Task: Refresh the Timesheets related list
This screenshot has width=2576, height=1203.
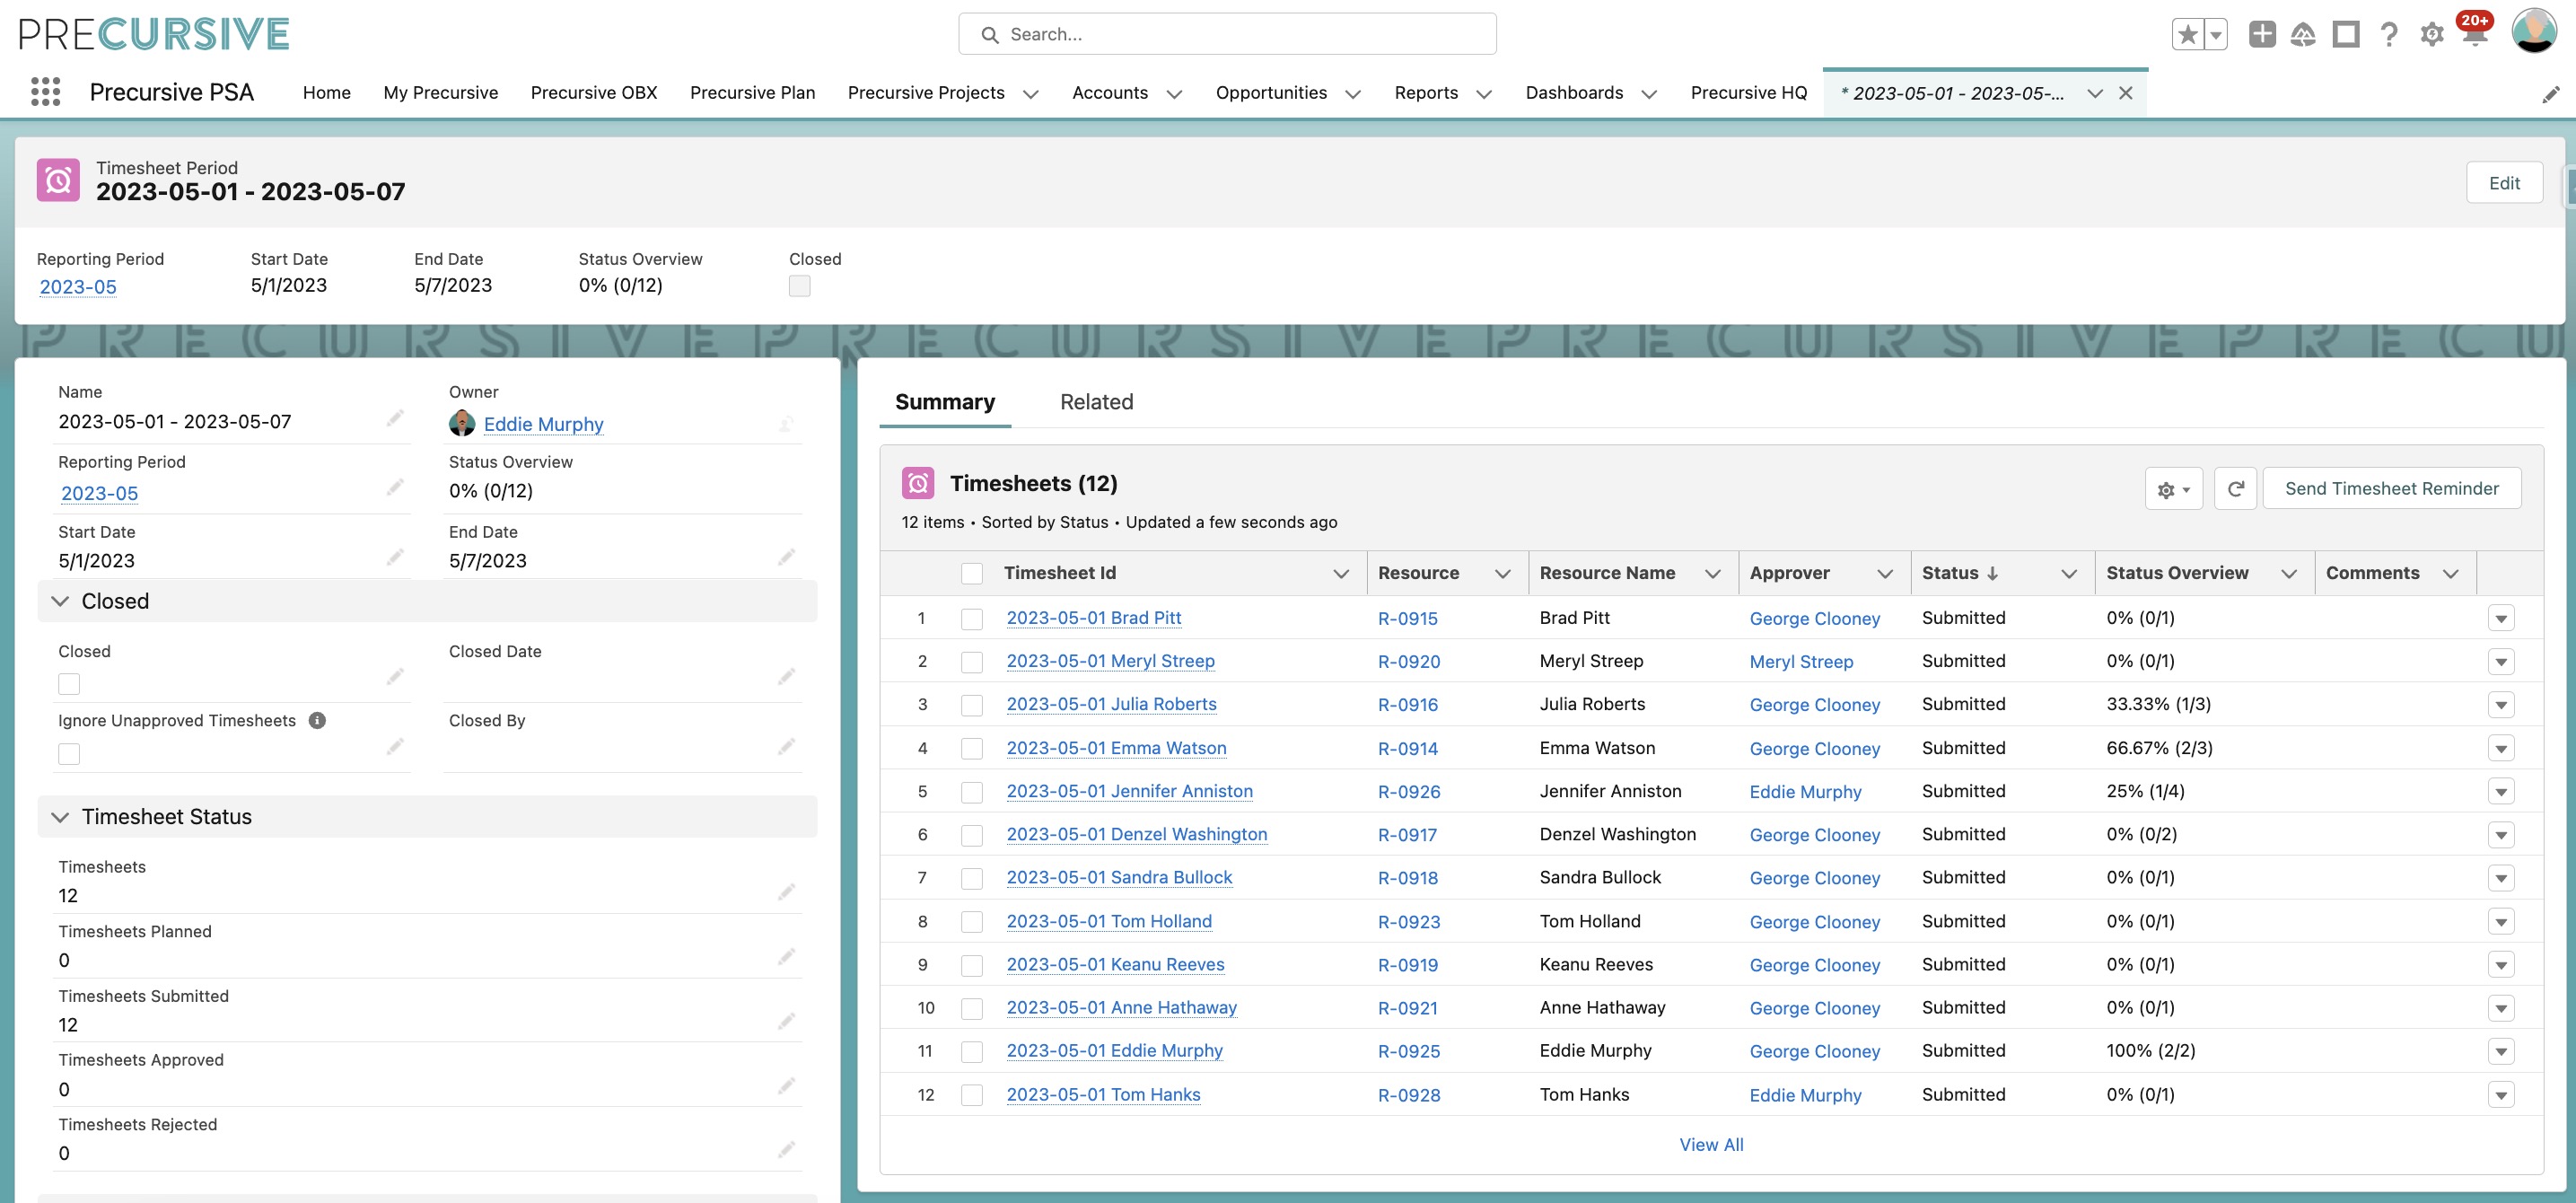Action: coord(2236,489)
